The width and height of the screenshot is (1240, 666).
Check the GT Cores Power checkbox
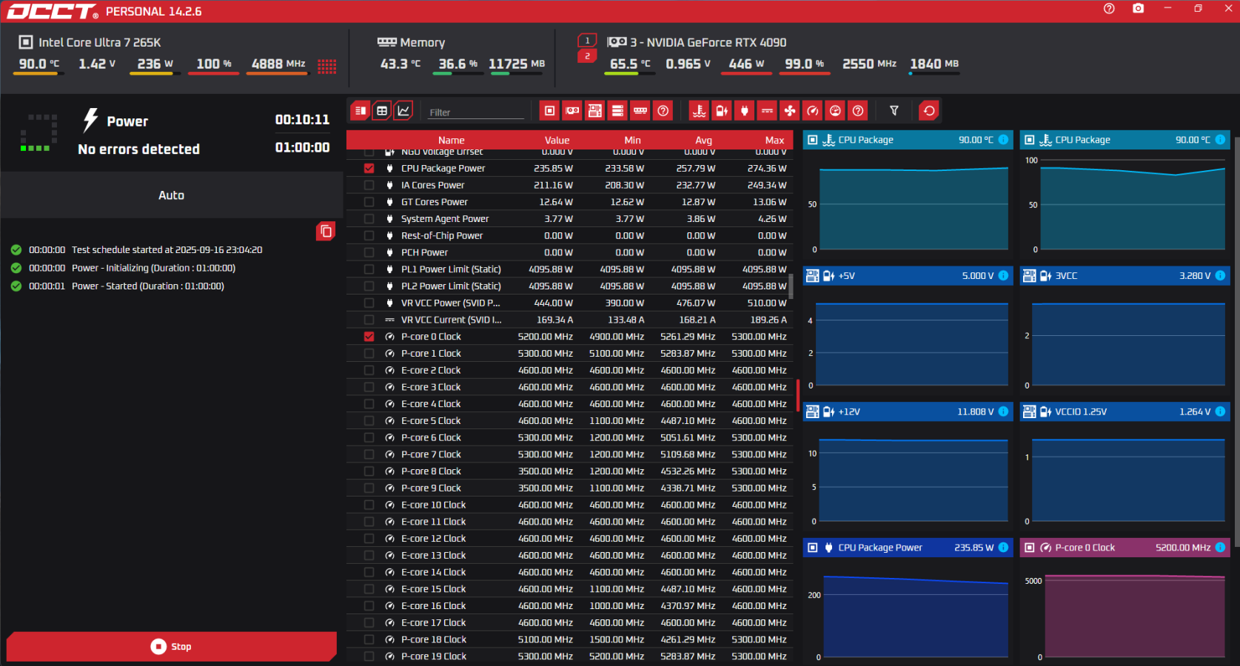[369, 202]
